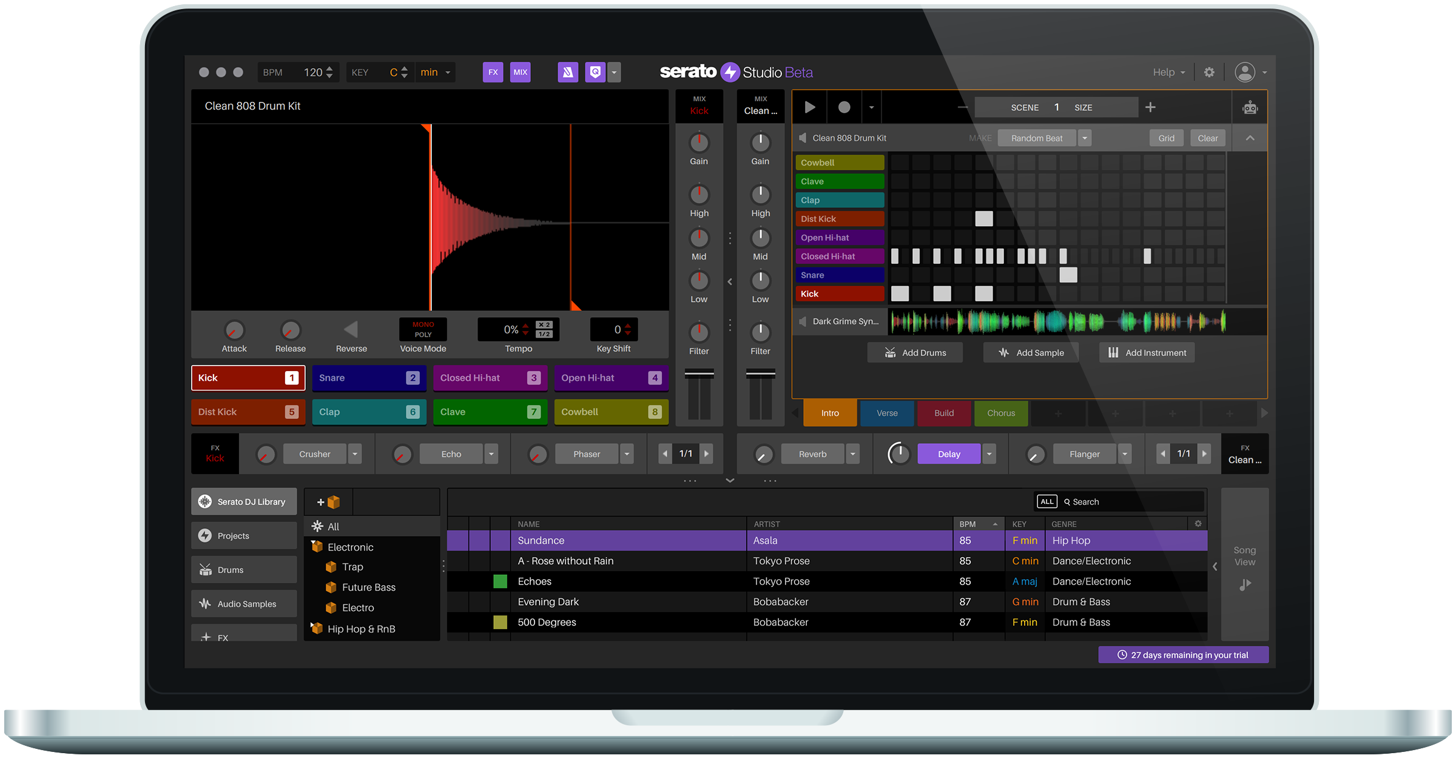Select the Verse scene tab
1456x758 pixels.
tap(886, 413)
